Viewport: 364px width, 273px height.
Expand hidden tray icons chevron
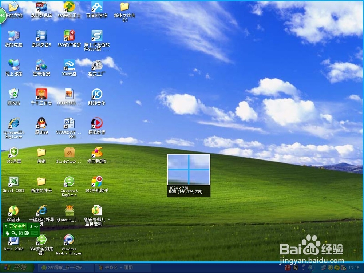coord(311,268)
